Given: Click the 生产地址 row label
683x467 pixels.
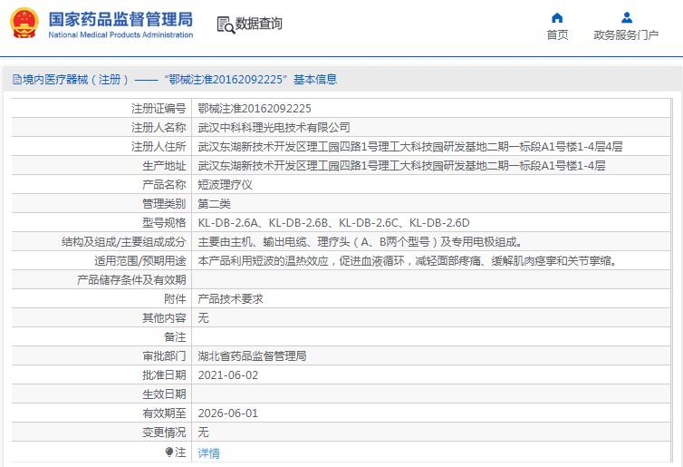Looking at the screenshot, I should pyautogui.click(x=164, y=166).
